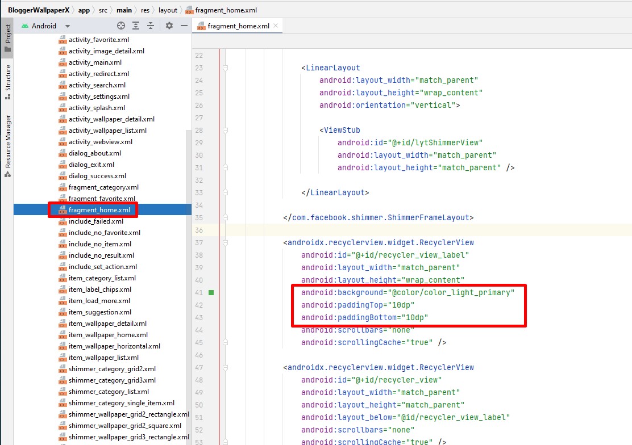This screenshot has width=632, height=445.
Task: Open the Android view dropdown
Action: click(46, 26)
